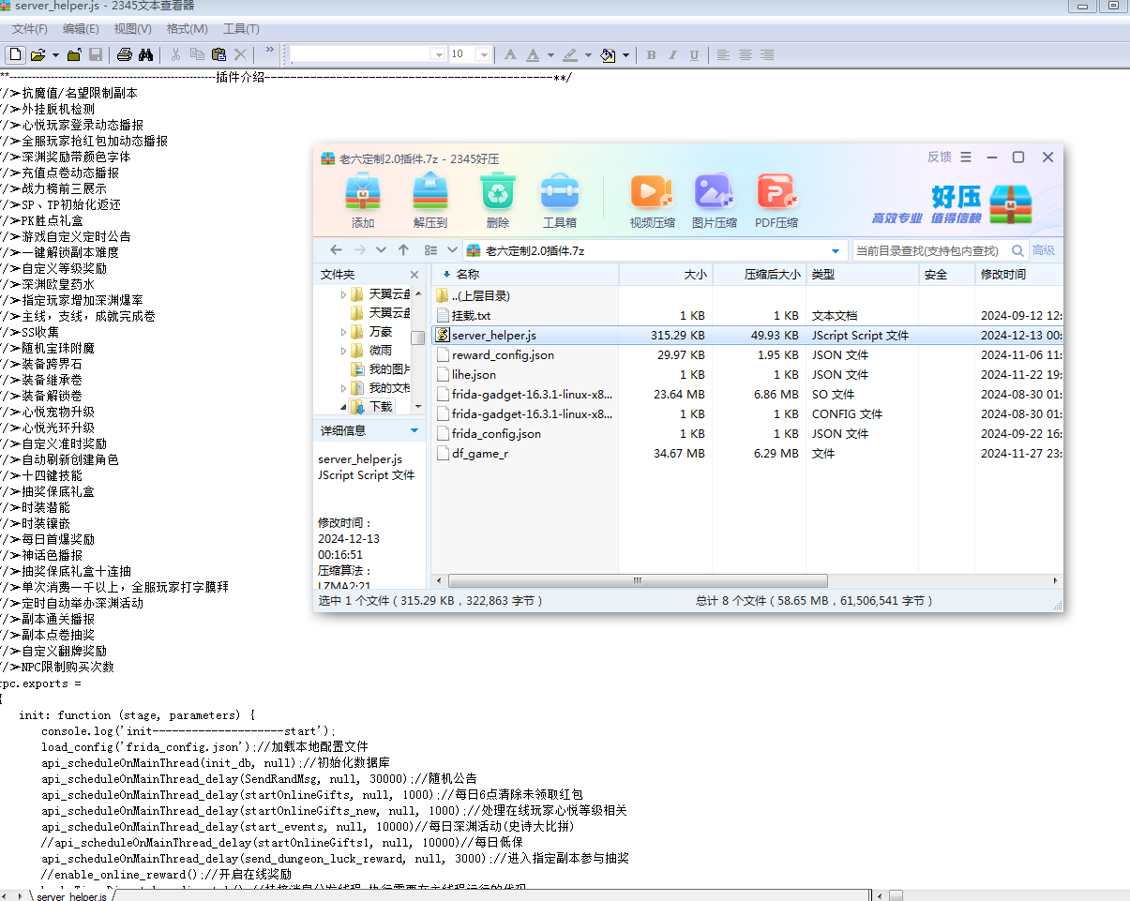
Task: Toggle italic formatting button
Action: [x=672, y=54]
